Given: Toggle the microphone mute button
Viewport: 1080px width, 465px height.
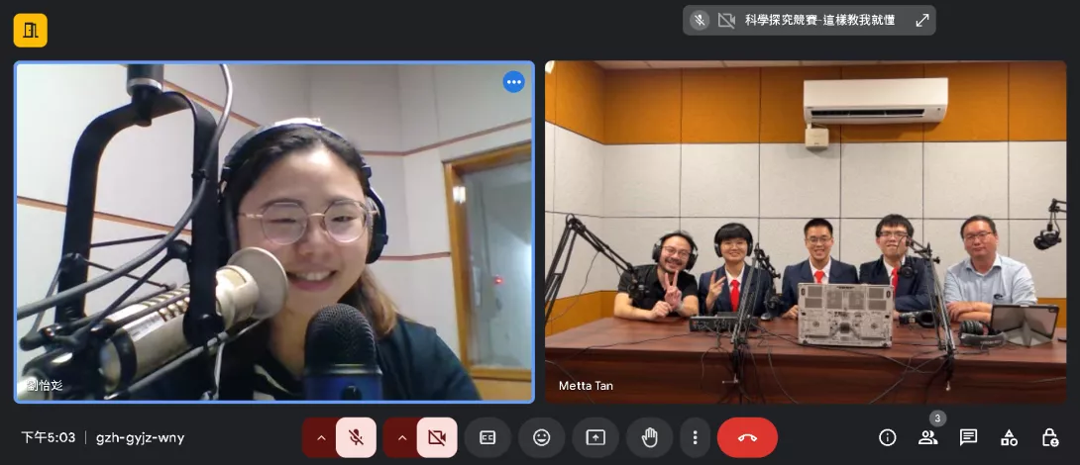Looking at the screenshot, I should tap(356, 437).
